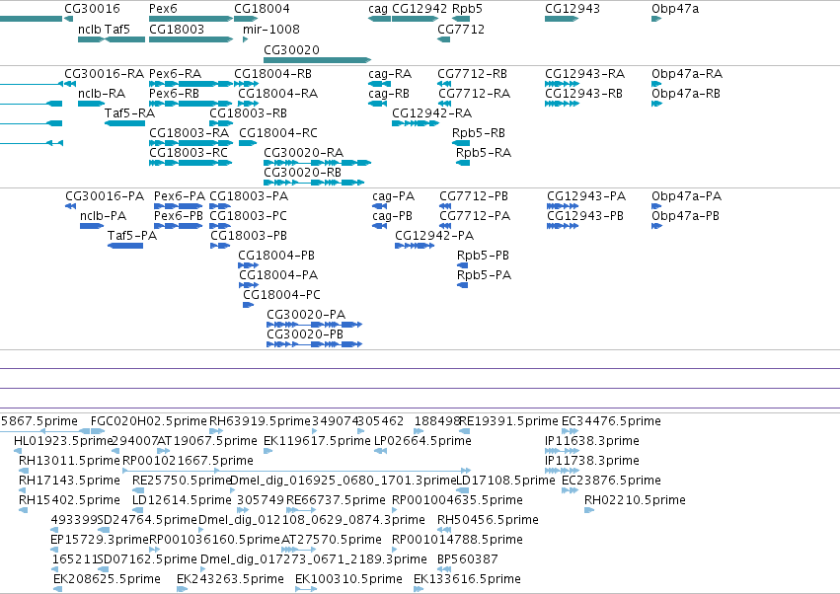Select the CG12943-RB transcript label

pyautogui.click(x=583, y=93)
